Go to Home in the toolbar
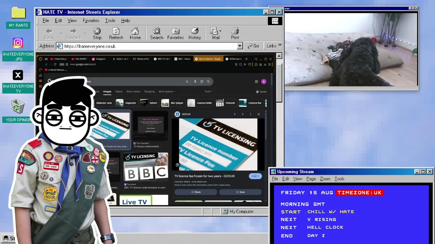Viewport: 435px width, 244px height. 135,34
